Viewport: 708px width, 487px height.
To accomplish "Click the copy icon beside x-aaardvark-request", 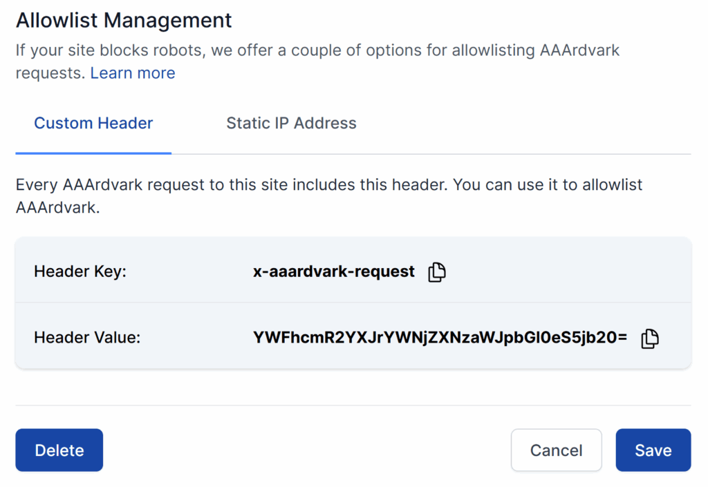I will click(x=436, y=272).
